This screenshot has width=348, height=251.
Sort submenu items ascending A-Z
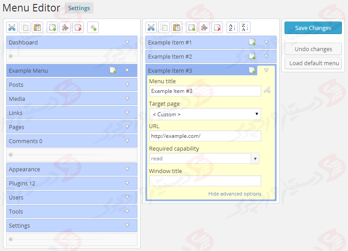pos(232,27)
